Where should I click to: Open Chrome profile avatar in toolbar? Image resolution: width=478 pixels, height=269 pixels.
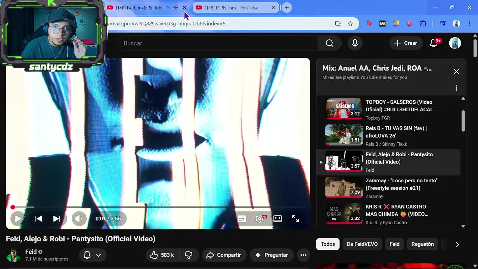click(x=456, y=24)
